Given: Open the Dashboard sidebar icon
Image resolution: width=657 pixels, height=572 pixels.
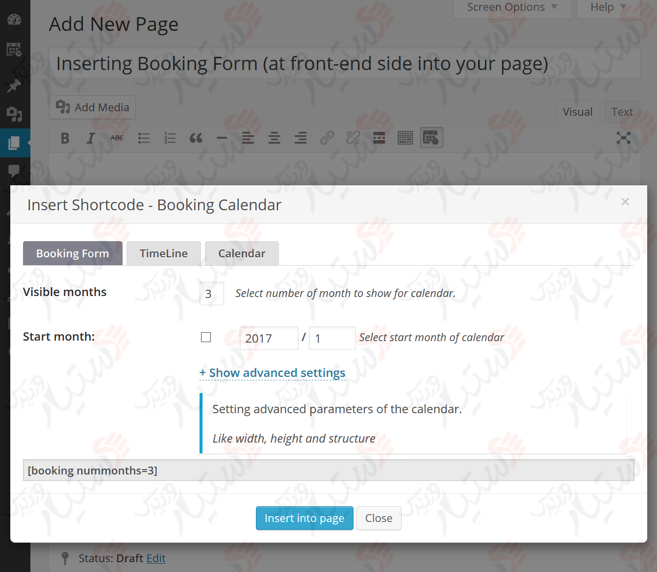Looking at the screenshot, I should click(14, 20).
